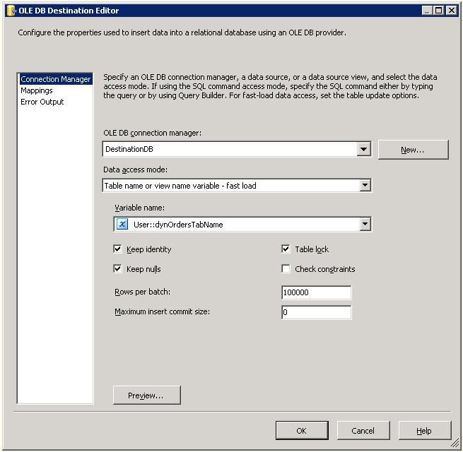Open the Variable name dropdown arrow
The image size is (463, 452).
pyautogui.click(x=365, y=224)
